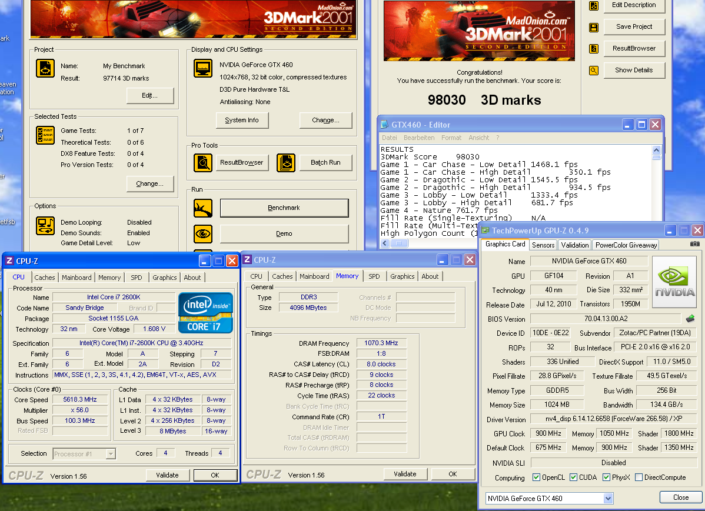Click Editor horizontal scrollbar left arrow
The height and width of the screenshot is (511, 705).
(385, 243)
